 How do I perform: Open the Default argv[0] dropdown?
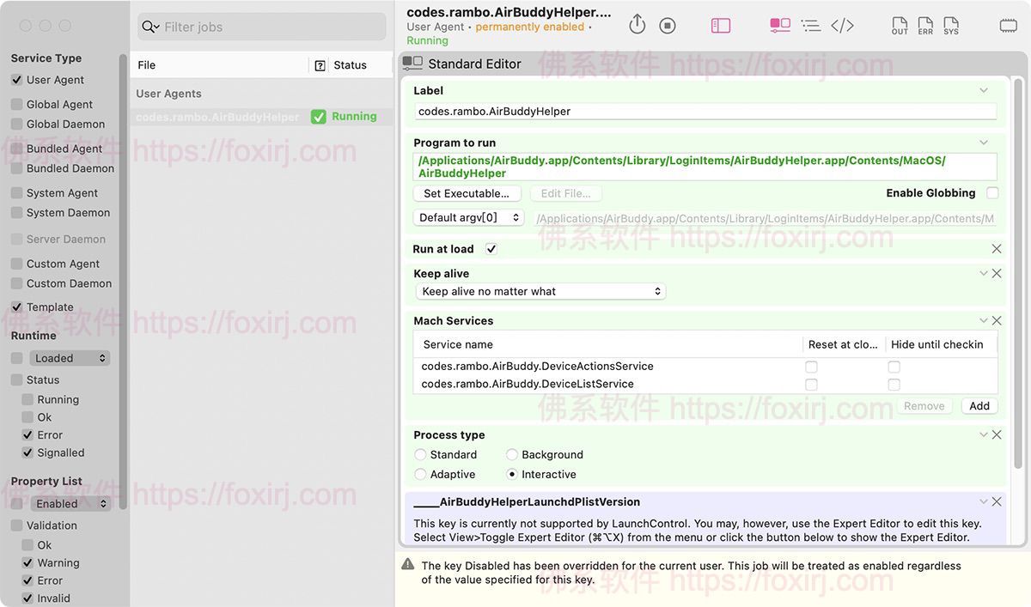pyautogui.click(x=469, y=218)
